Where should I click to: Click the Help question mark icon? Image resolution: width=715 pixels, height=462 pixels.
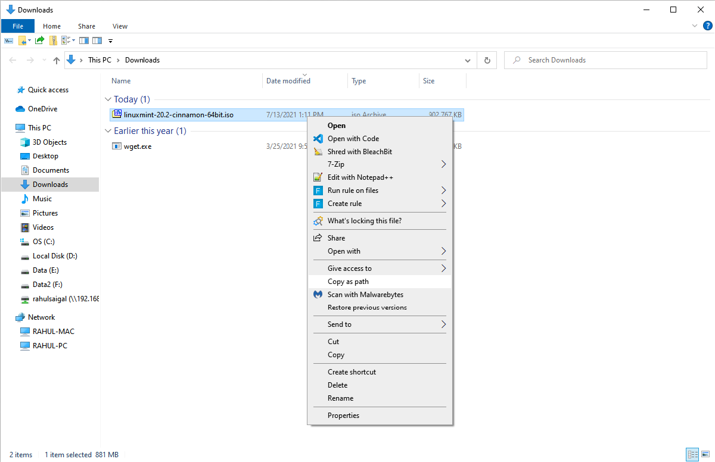click(708, 26)
